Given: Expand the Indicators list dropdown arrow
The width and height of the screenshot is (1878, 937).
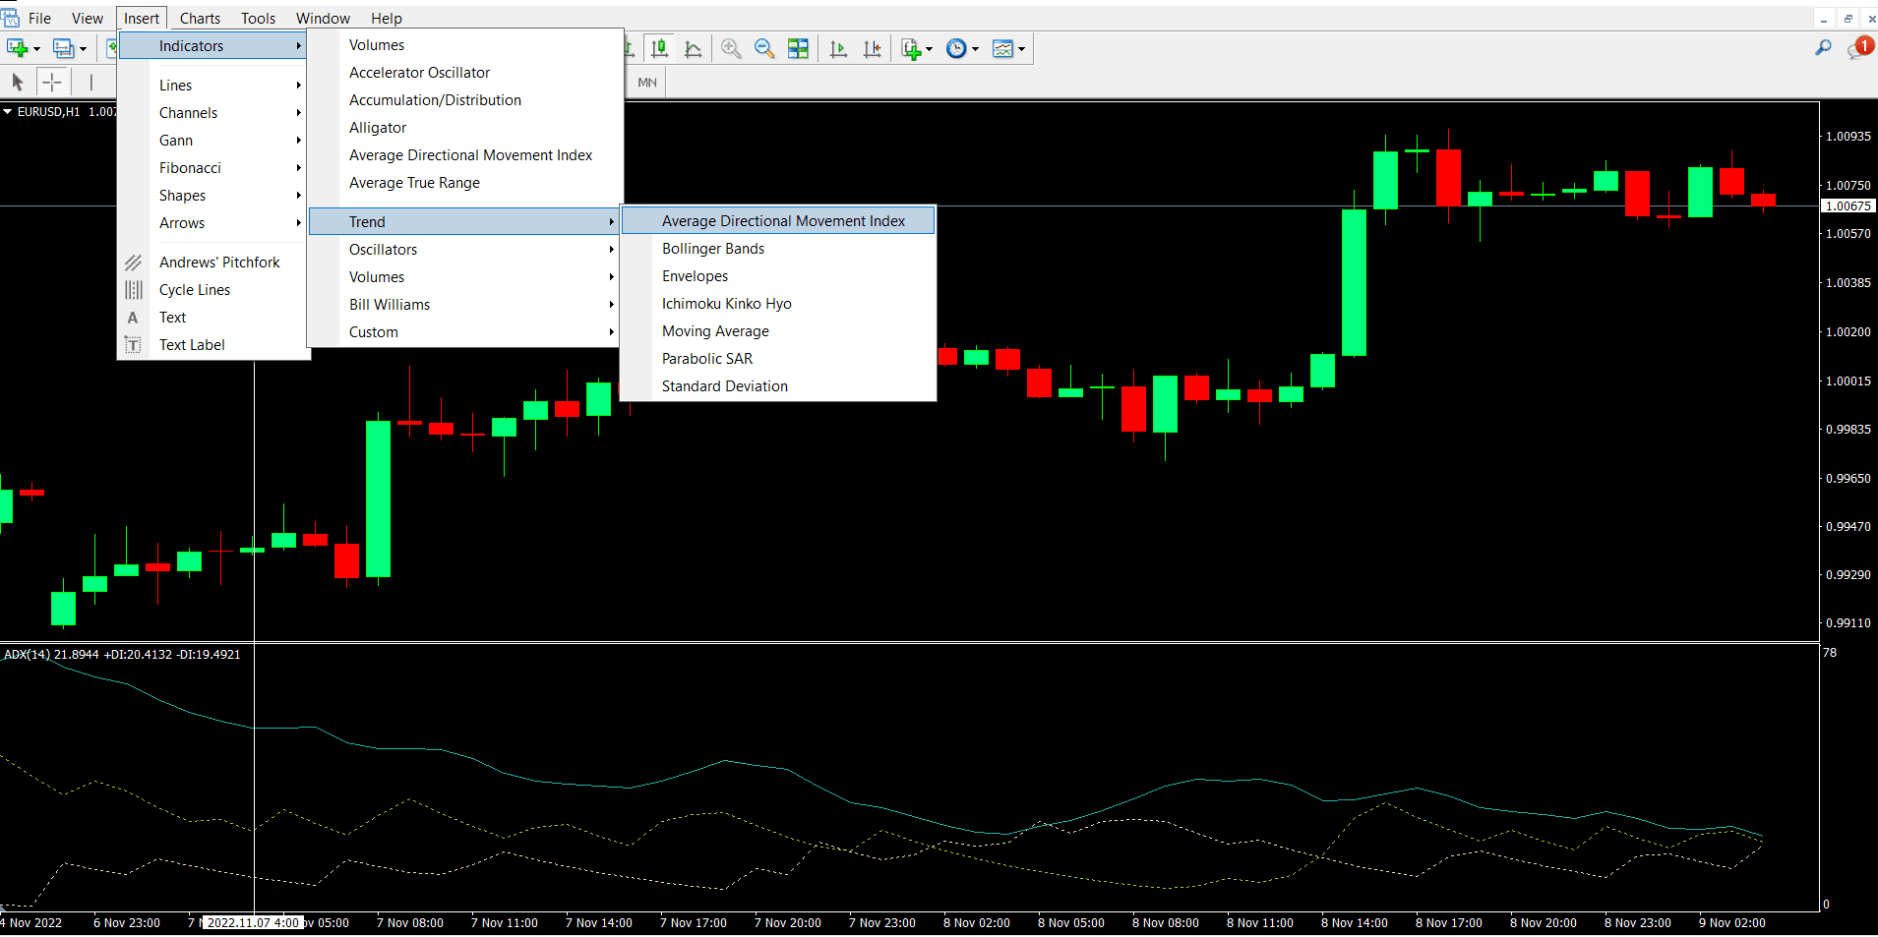Looking at the screenshot, I should (929, 49).
